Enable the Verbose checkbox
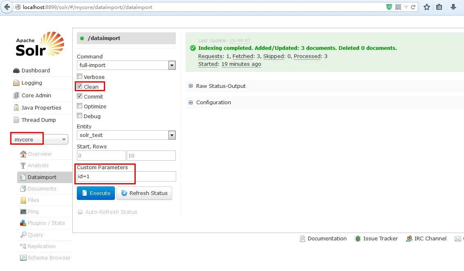464x271 pixels. (79, 76)
